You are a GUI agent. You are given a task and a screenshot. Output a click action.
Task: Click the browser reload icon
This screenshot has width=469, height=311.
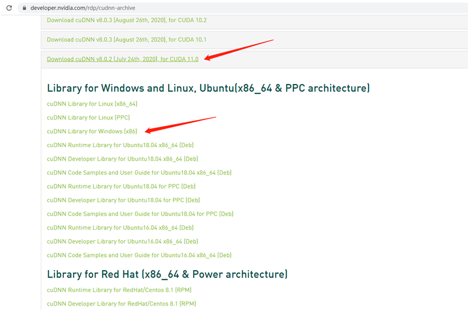pyautogui.click(x=9, y=8)
